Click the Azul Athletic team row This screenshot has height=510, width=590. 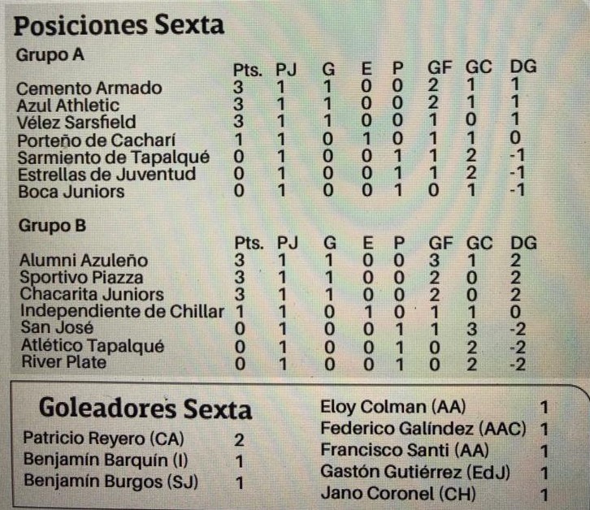pos(271,105)
